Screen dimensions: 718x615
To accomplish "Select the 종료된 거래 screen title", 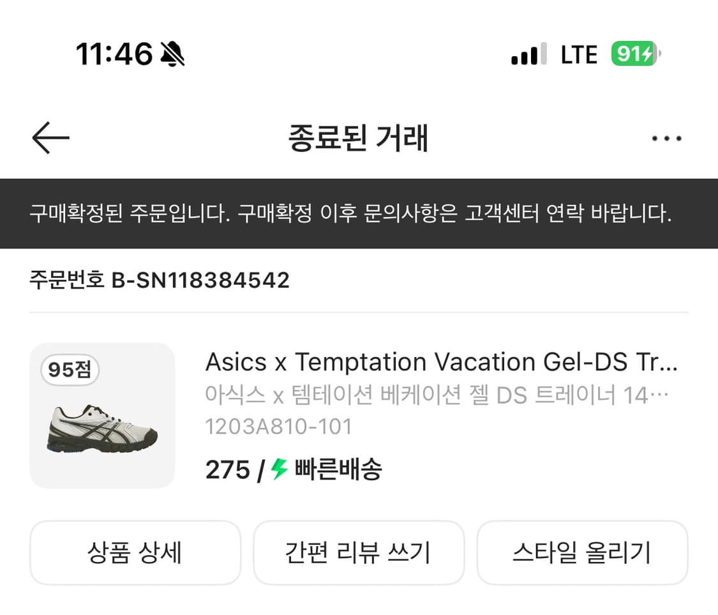I will pos(359,138).
